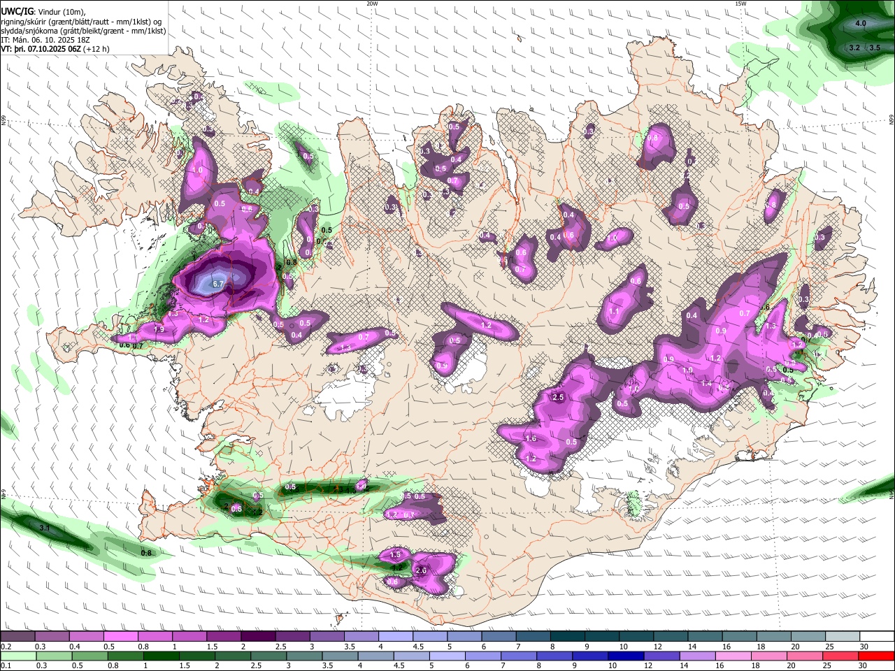Click the 'slydda/snjókoma' legend description line
The width and height of the screenshot is (895, 671).
(83, 31)
